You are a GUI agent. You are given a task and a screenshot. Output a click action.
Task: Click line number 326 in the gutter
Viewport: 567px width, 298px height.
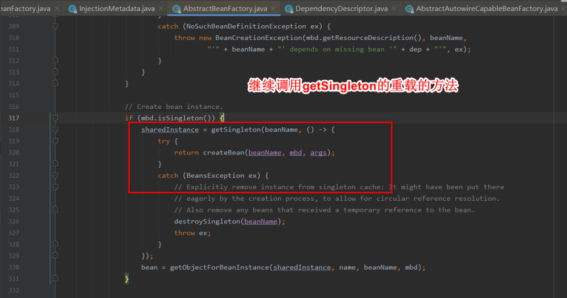pyautogui.click(x=14, y=221)
